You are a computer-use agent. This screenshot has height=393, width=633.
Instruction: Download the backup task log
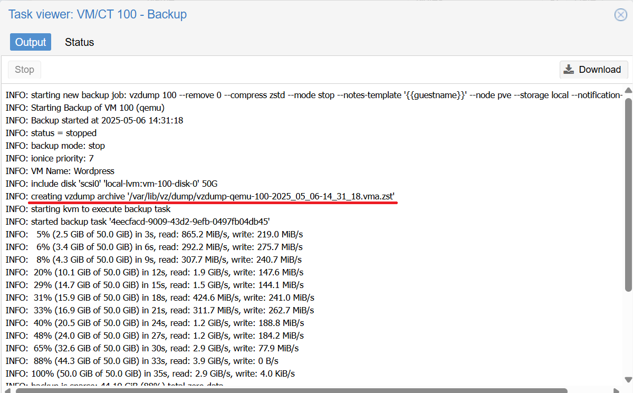coord(593,70)
